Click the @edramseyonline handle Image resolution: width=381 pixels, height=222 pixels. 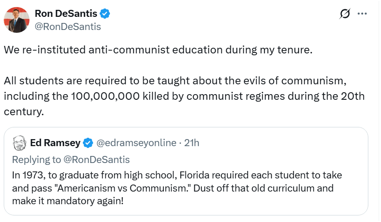136,142
